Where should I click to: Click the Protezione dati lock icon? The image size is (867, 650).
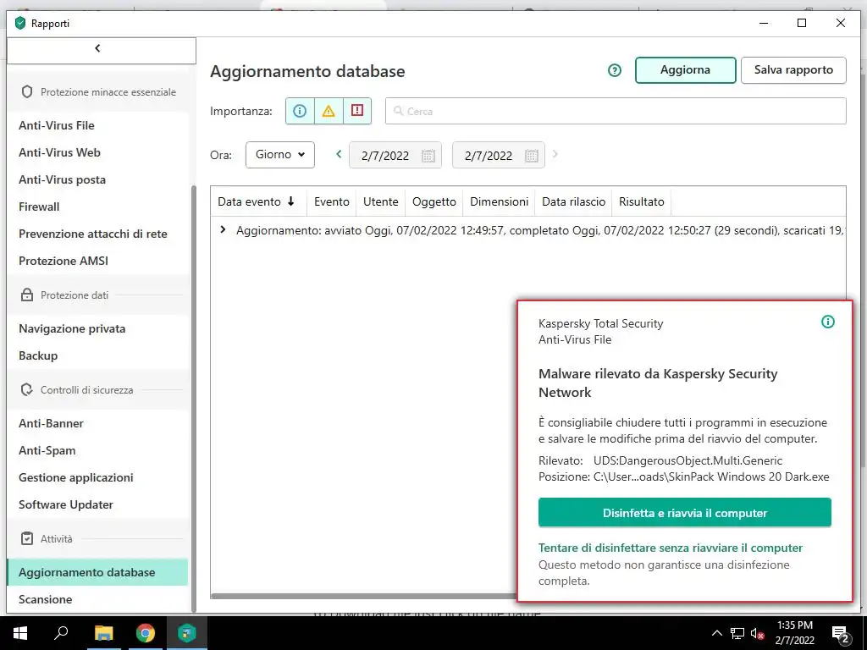pyautogui.click(x=27, y=295)
